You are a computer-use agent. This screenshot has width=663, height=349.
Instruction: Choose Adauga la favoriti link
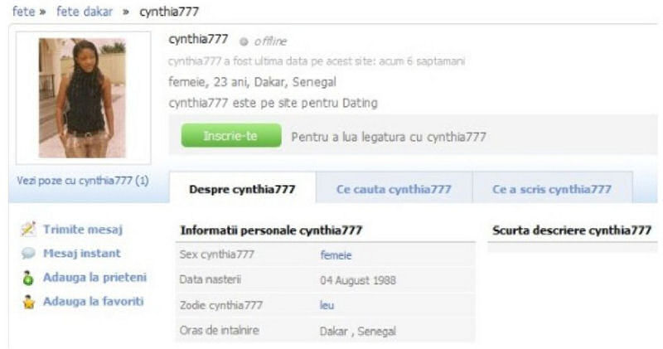[x=94, y=302]
